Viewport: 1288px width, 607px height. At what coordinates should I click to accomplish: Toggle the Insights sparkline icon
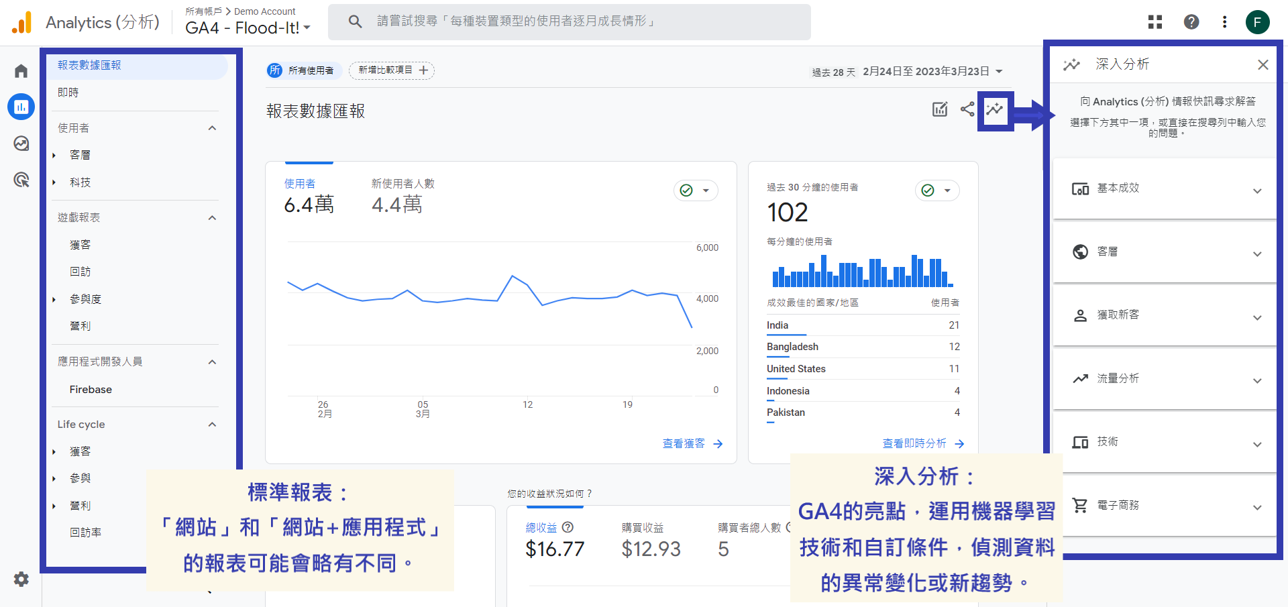click(995, 109)
